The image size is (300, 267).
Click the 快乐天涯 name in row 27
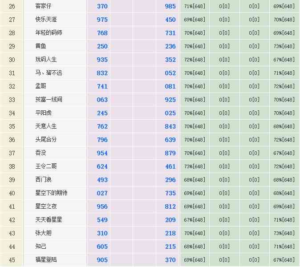(x=46, y=20)
